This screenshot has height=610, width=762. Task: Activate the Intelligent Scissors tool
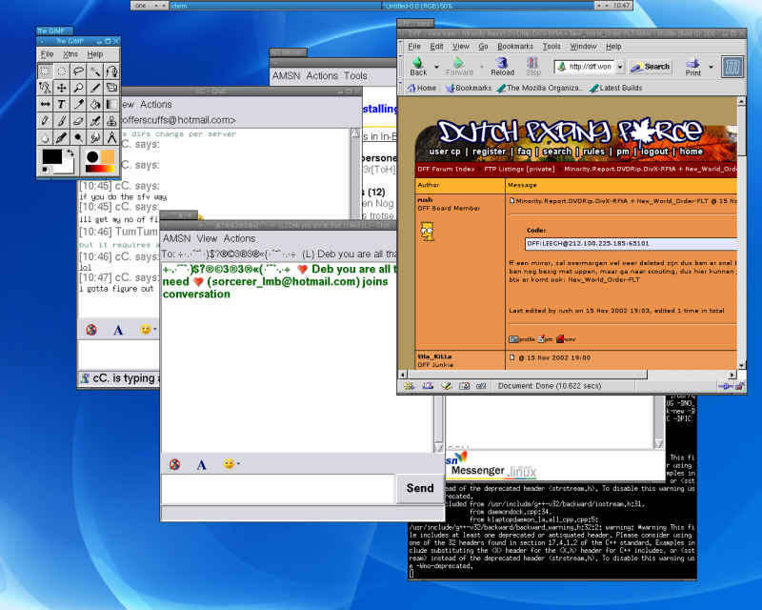pos(45,88)
